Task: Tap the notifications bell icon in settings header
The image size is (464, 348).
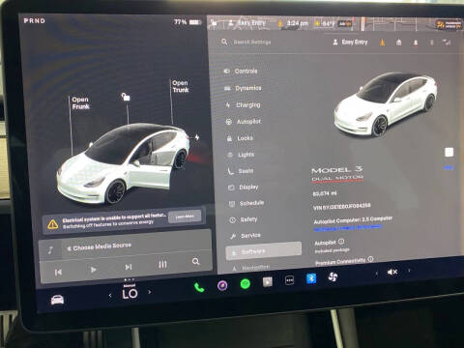Action: tap(416, 43)
